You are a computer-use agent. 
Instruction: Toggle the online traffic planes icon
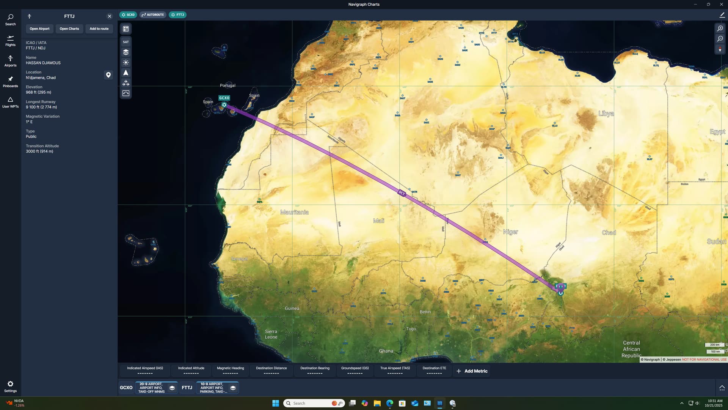click(x=126, y=83)
